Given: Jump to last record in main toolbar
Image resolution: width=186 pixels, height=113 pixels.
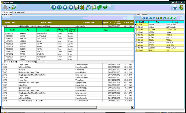Looking at the screenshot, I should pyautogui.click(x=71, y=7).
